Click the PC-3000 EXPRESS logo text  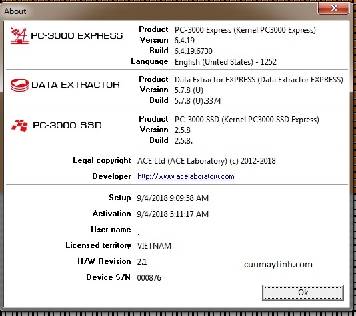pyautogui.click(x=77, y=35)
